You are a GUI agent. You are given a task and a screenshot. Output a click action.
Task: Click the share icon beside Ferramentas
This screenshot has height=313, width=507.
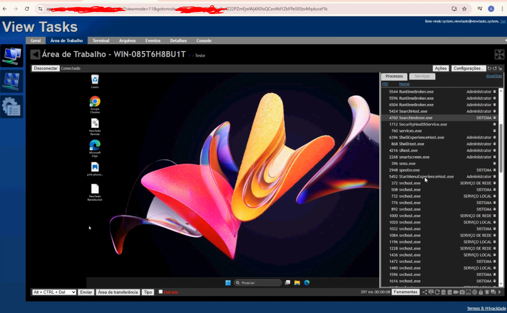(x=425, y=292)
